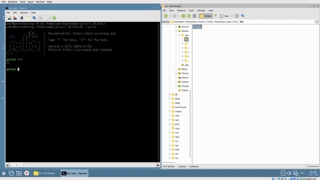Open the terminal Options menu
Screen dimensions: 320x180
[x=23, y=12]
